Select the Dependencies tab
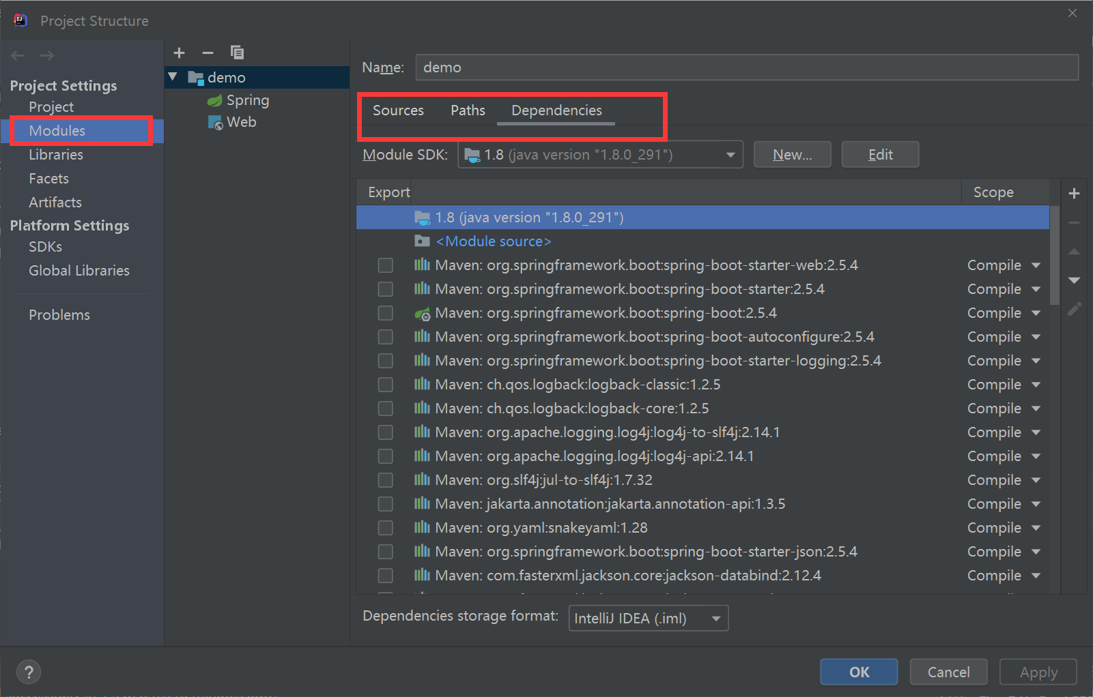Screen dimensions: 1093x697 556,110
